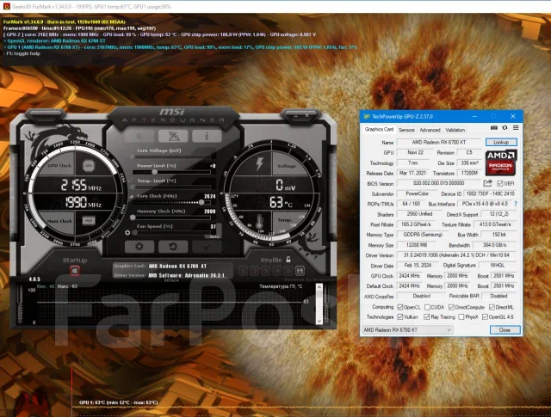Viewport: 551px width, 417px height.
Task: Click the BIOS Version field value
Action: [438, 183]
